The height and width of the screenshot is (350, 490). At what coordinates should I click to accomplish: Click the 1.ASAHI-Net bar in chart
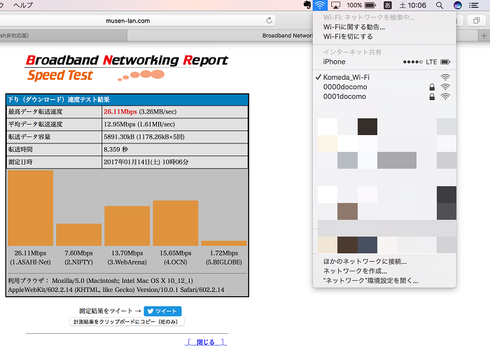click(x=30, y=208)
